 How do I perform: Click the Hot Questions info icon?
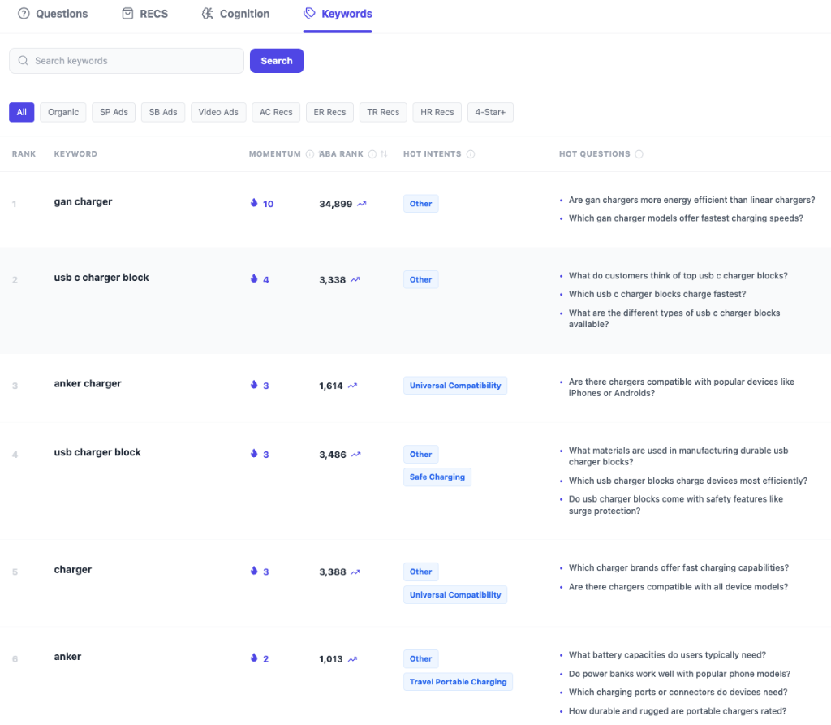pyautogui.click(x=639, y=154)
